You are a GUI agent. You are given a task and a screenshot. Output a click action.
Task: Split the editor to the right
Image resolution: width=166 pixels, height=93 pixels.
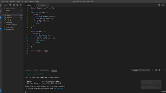pyautogui.click(x=163, y=5)
